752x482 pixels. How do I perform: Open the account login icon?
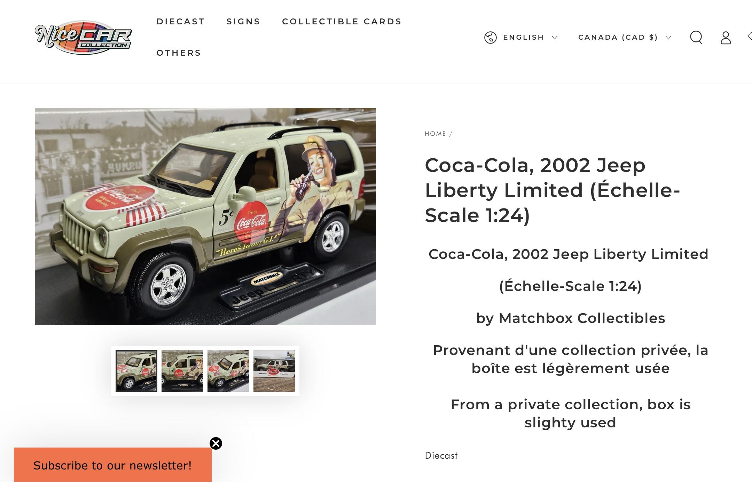726,38
